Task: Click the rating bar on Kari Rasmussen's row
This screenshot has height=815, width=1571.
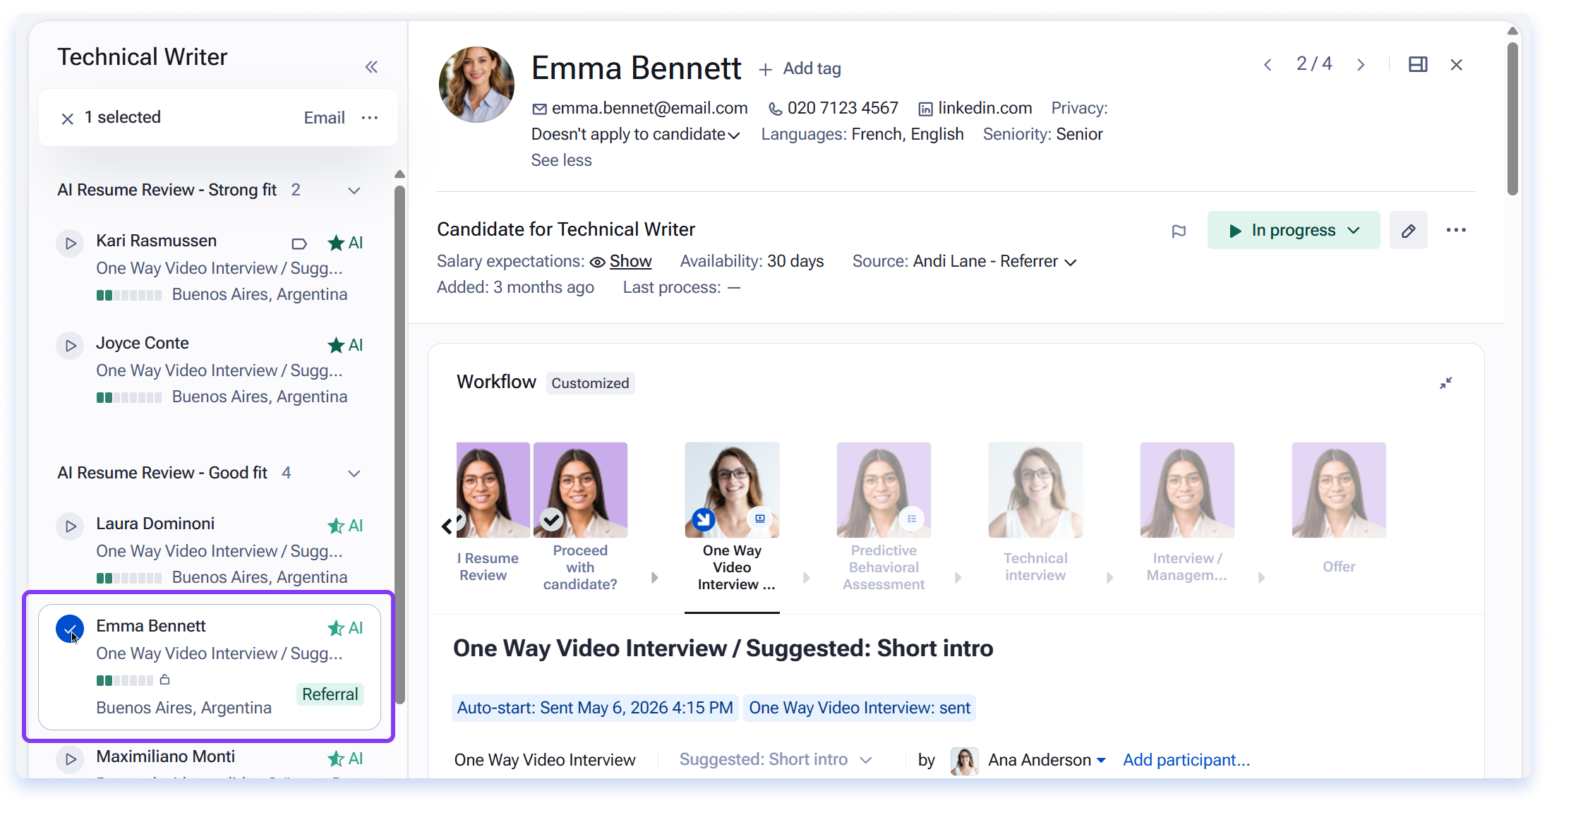Action: (x=129, y=295)
